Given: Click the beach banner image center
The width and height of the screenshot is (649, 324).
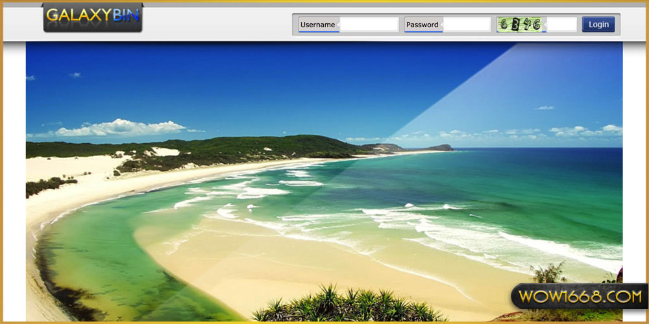Looking at the screenshot, I should [324, 181].
